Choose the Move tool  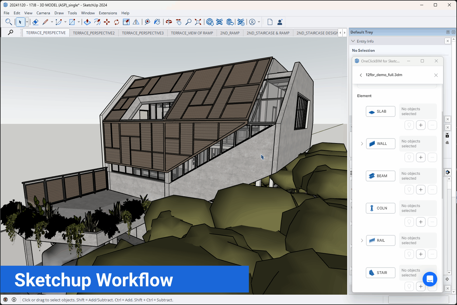[107, 22]
